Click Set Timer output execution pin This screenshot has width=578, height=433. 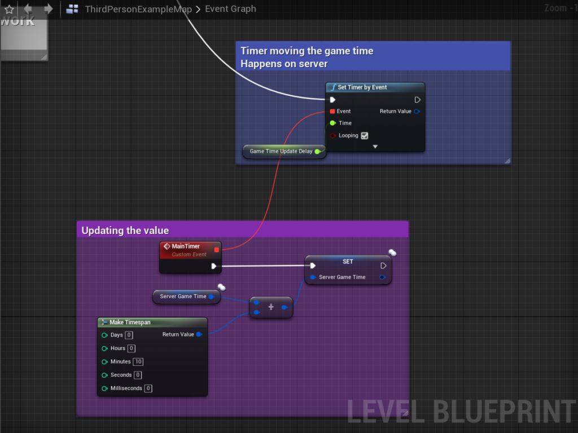pyautogui.click(x=417, y=100)
